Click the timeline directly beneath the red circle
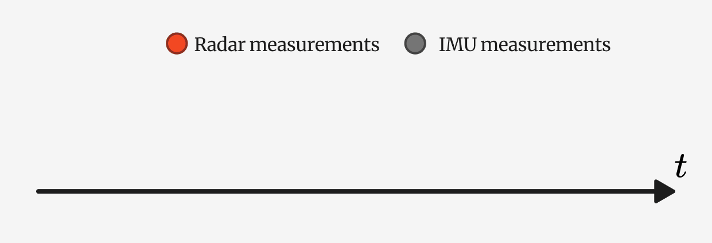Screen dimensions: 712x243 177,191
